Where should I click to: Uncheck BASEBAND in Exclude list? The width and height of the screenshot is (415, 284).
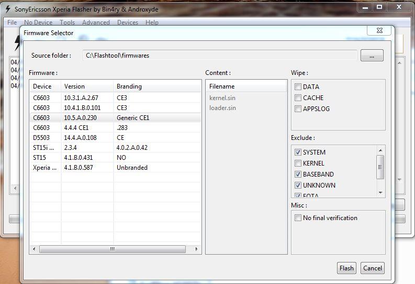tap(298, 174)
